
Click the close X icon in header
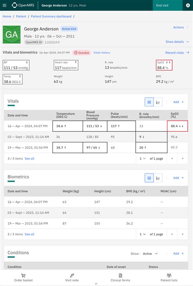point(188,5)
